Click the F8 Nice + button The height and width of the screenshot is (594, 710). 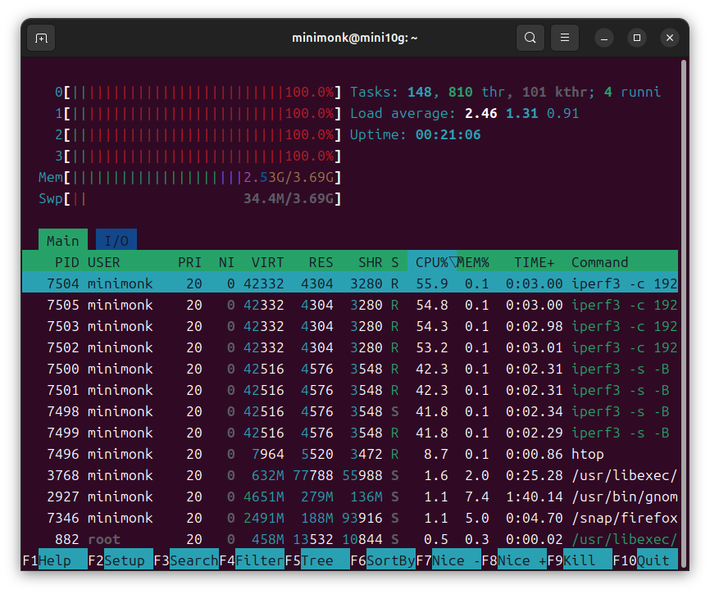click(x=514, y=560)
